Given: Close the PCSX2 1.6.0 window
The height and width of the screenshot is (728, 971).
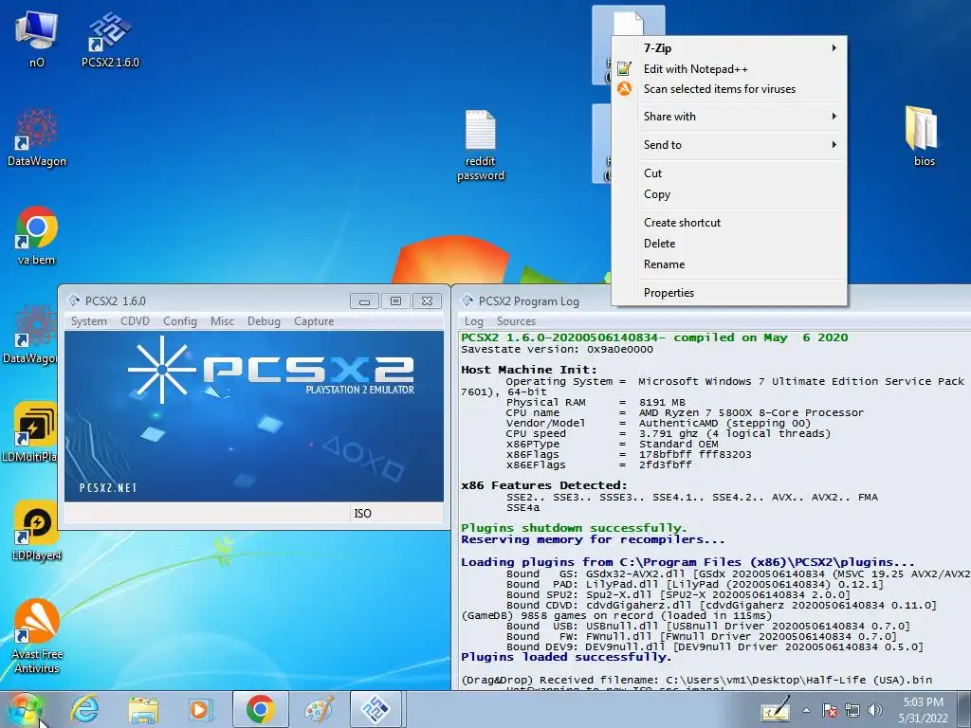Looking at the screenshot, I should (428, 300).
